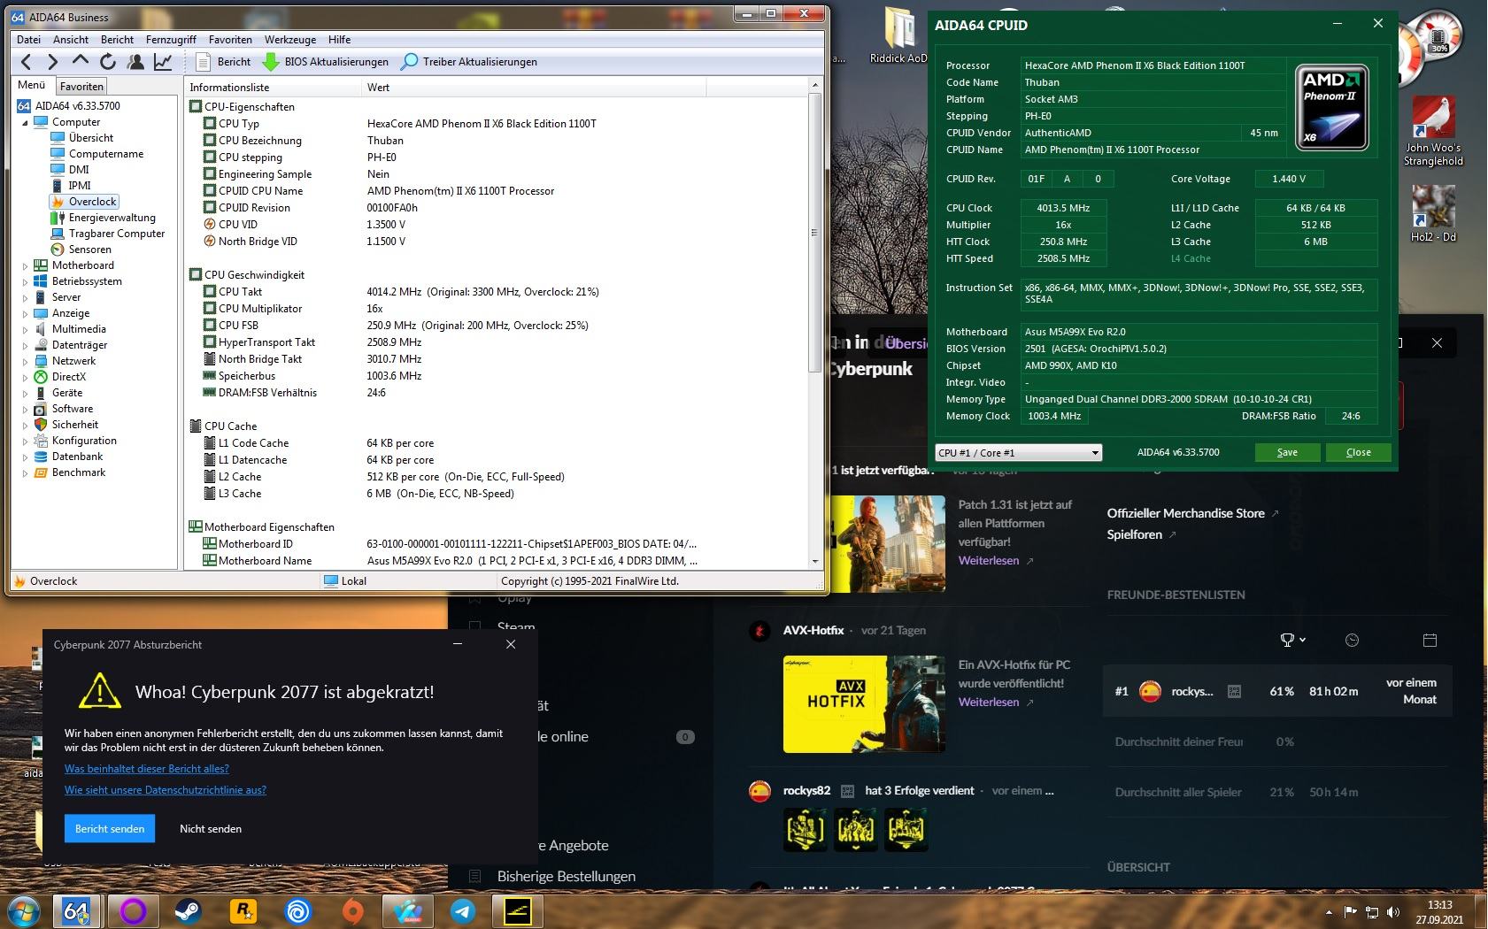Click the Up arrow in AIDA64 toolbar
The height and width of the screenshot is (929, 1488).
pyautogui.click(x=81, y=61)
